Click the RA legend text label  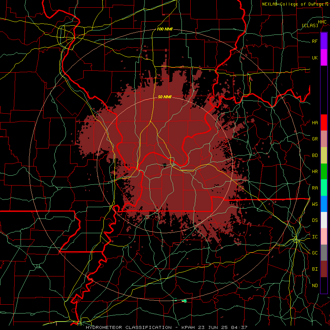pyautogui.click(x=315, y=188)
